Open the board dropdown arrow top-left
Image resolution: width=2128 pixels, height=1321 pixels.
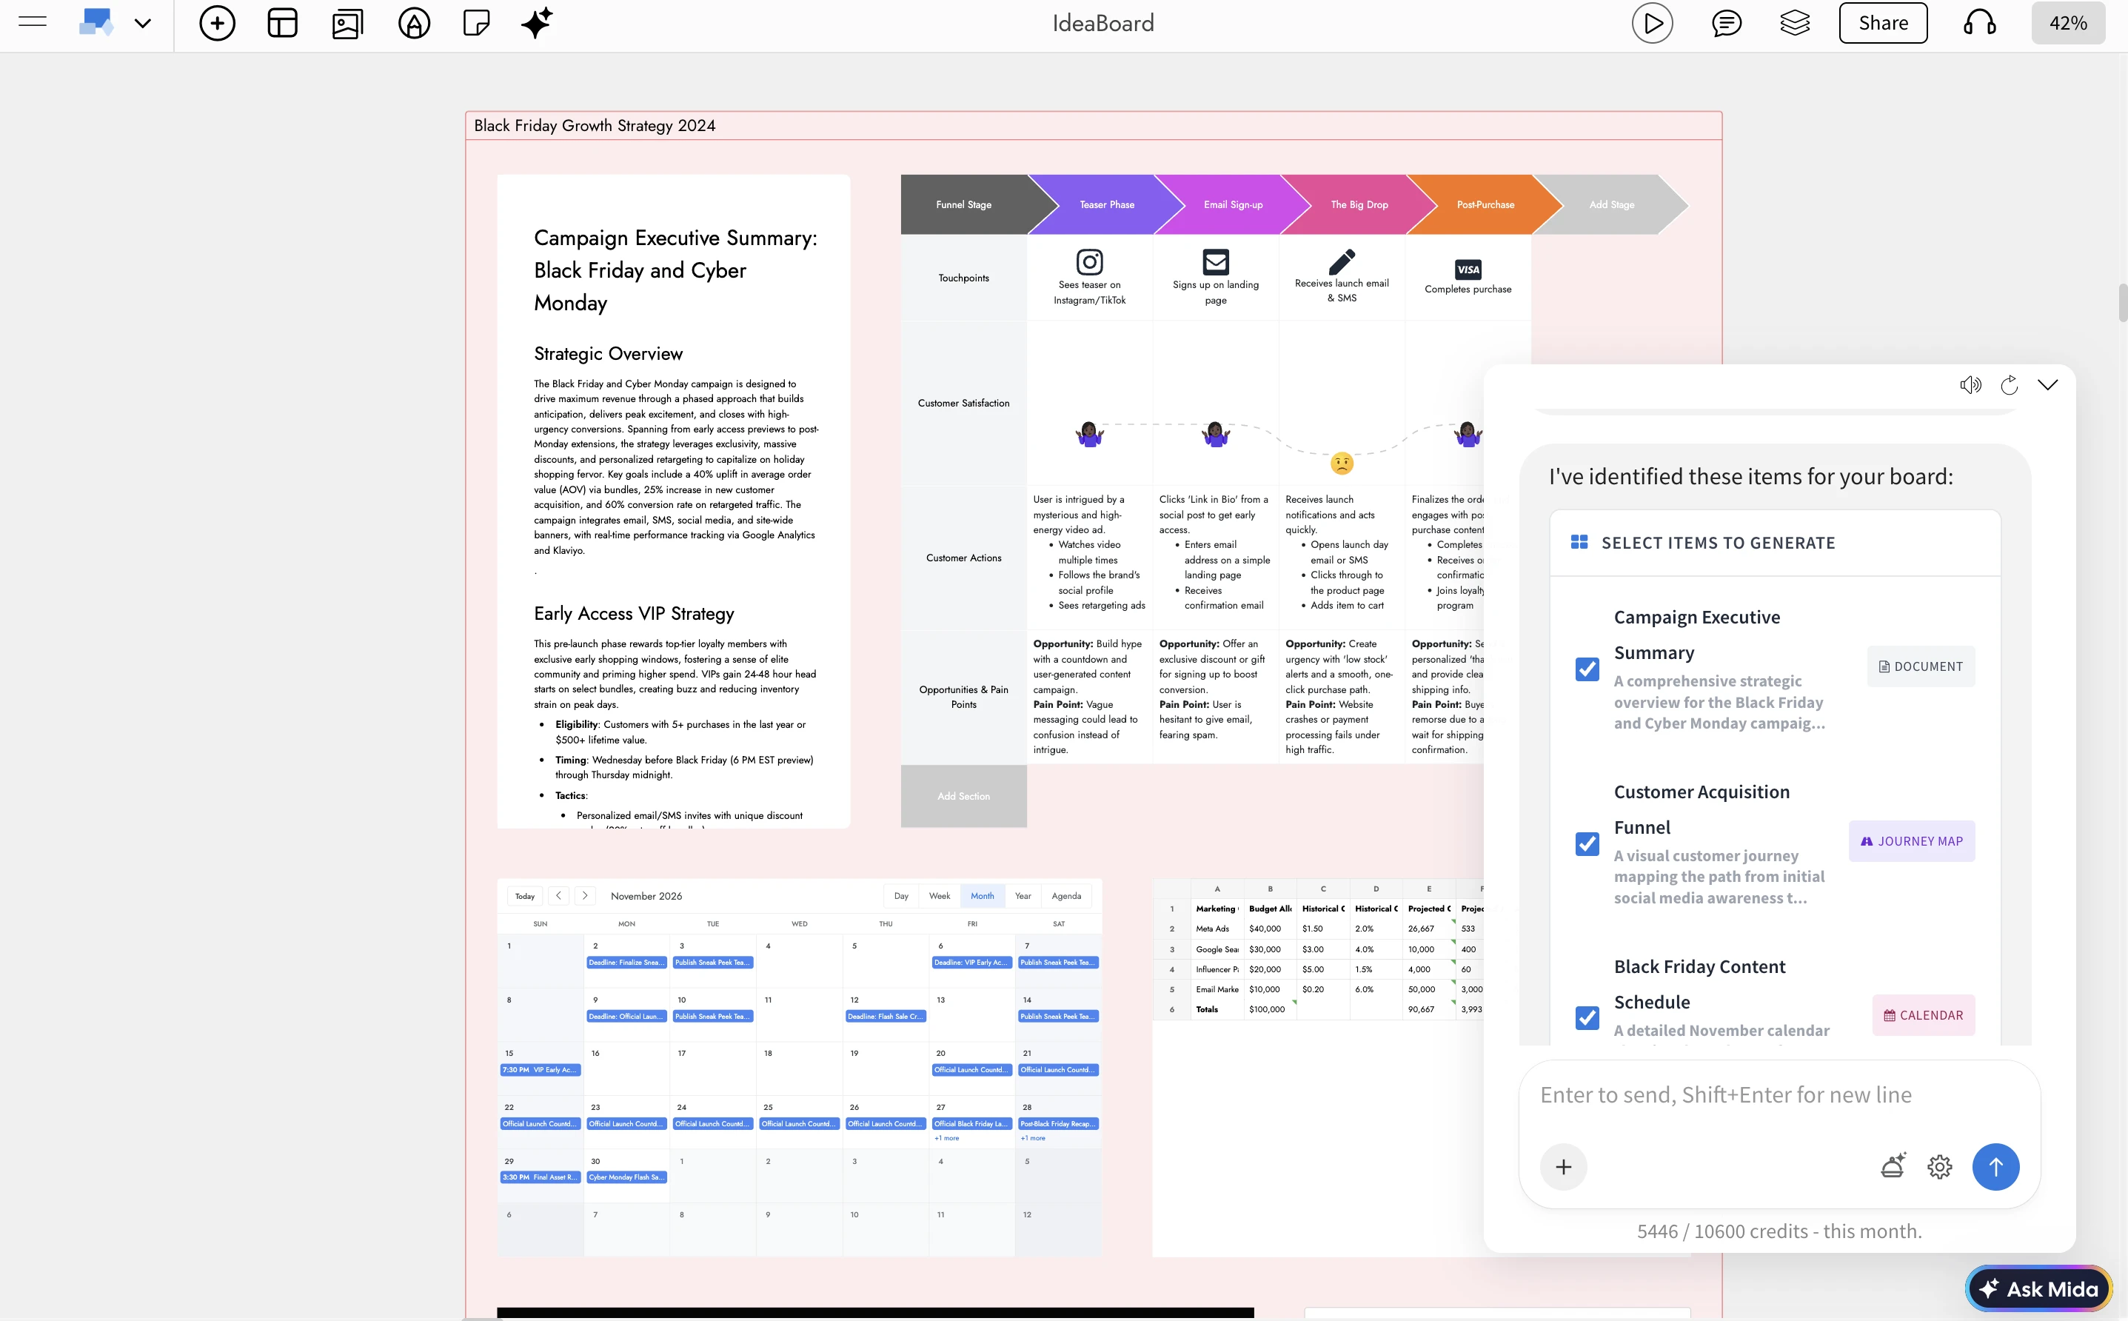point(142,24)
